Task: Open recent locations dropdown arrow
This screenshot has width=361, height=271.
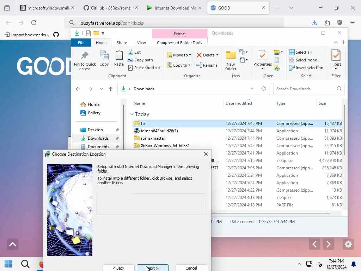Action: click(102, 89)
